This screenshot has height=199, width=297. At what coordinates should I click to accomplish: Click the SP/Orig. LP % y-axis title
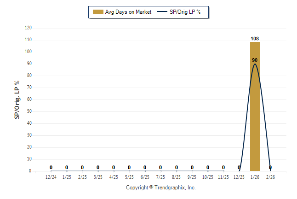point(17,99)
